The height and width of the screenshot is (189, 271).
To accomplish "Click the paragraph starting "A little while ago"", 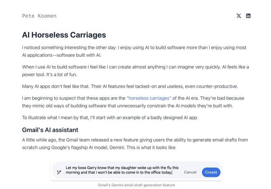I will 135,144.
